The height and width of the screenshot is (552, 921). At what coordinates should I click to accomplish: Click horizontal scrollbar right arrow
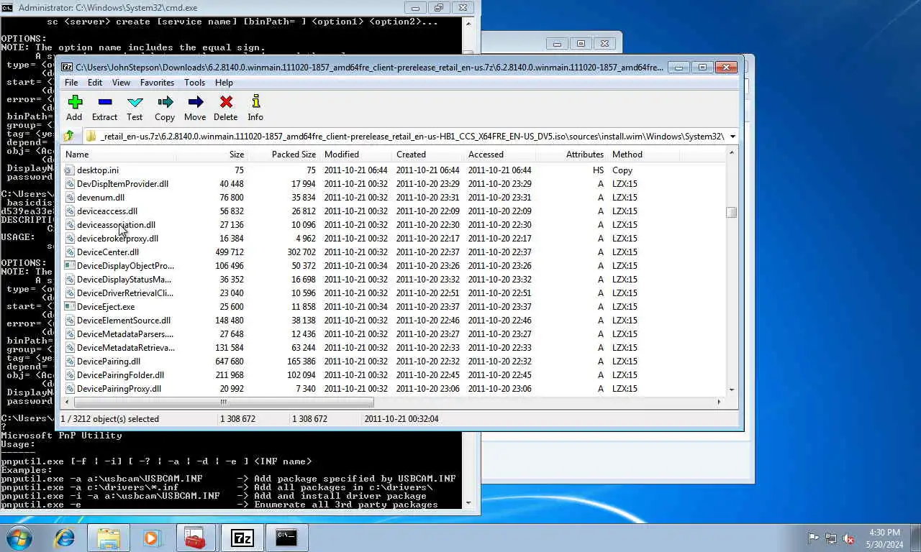point(719,402)
